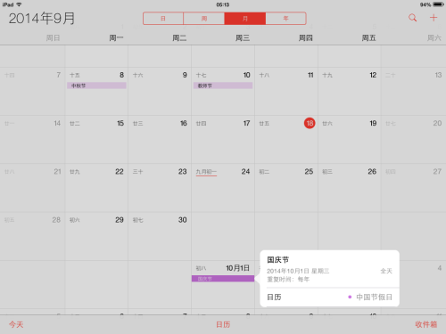Switch to day view (日) tab
The image size is (446, 334).
(x=163, y=19)
